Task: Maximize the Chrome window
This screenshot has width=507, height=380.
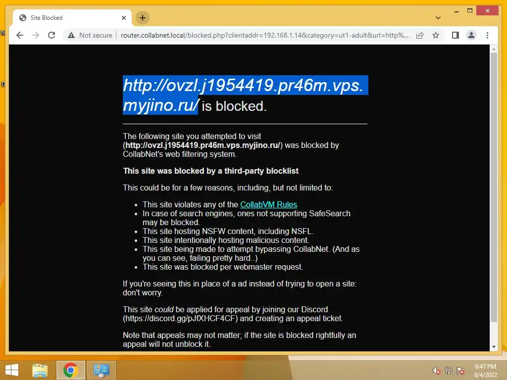Action: [470, 11]
